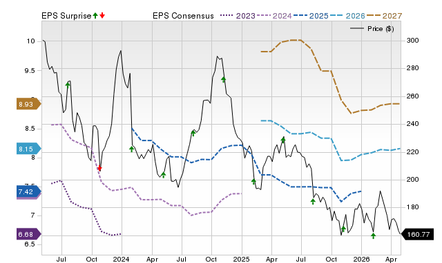Click the 8.5 label on the left EPS axis
442x263 pixels.
(x=30, y=129)
